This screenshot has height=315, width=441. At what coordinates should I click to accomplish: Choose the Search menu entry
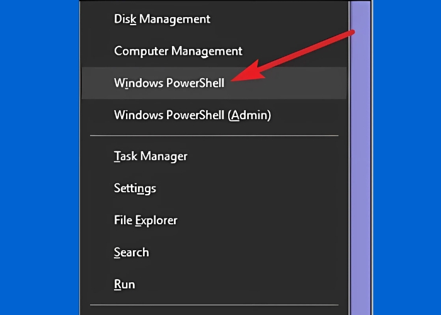[131, 252]
